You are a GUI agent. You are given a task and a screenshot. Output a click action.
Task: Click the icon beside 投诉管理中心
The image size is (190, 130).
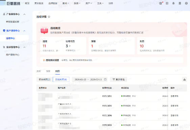[4, 47]
